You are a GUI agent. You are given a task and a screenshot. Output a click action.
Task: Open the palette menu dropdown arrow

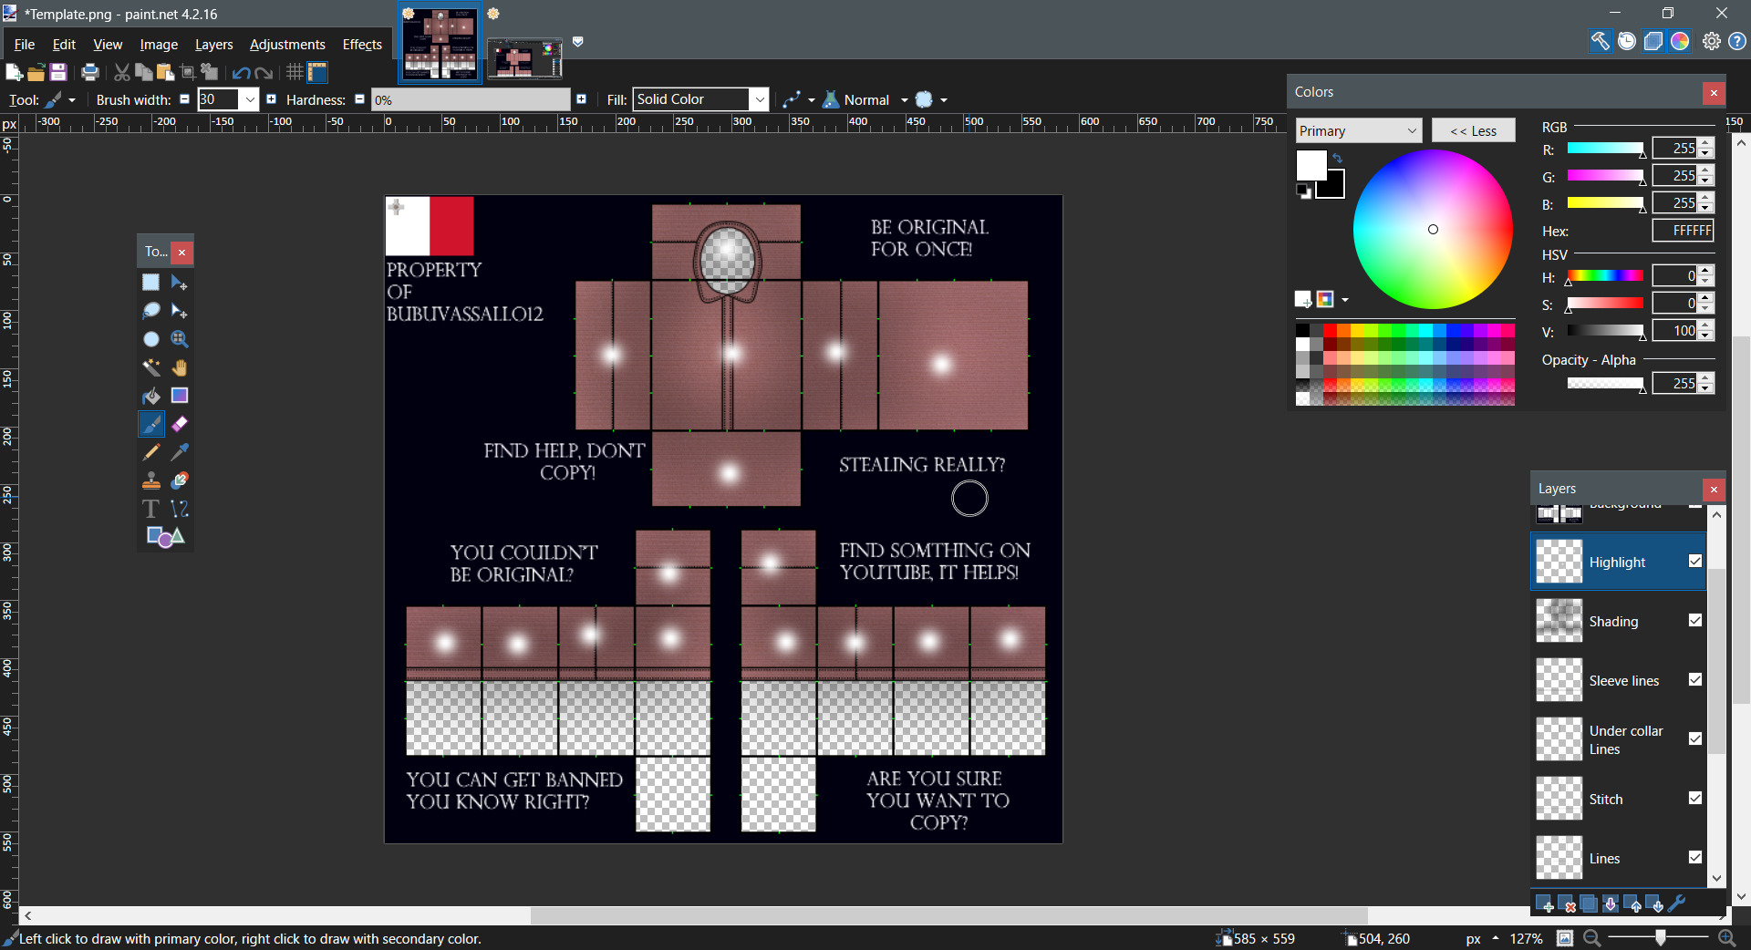click(1345, 300)
